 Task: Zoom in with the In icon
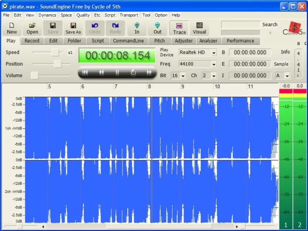click(x=137, y=28)
